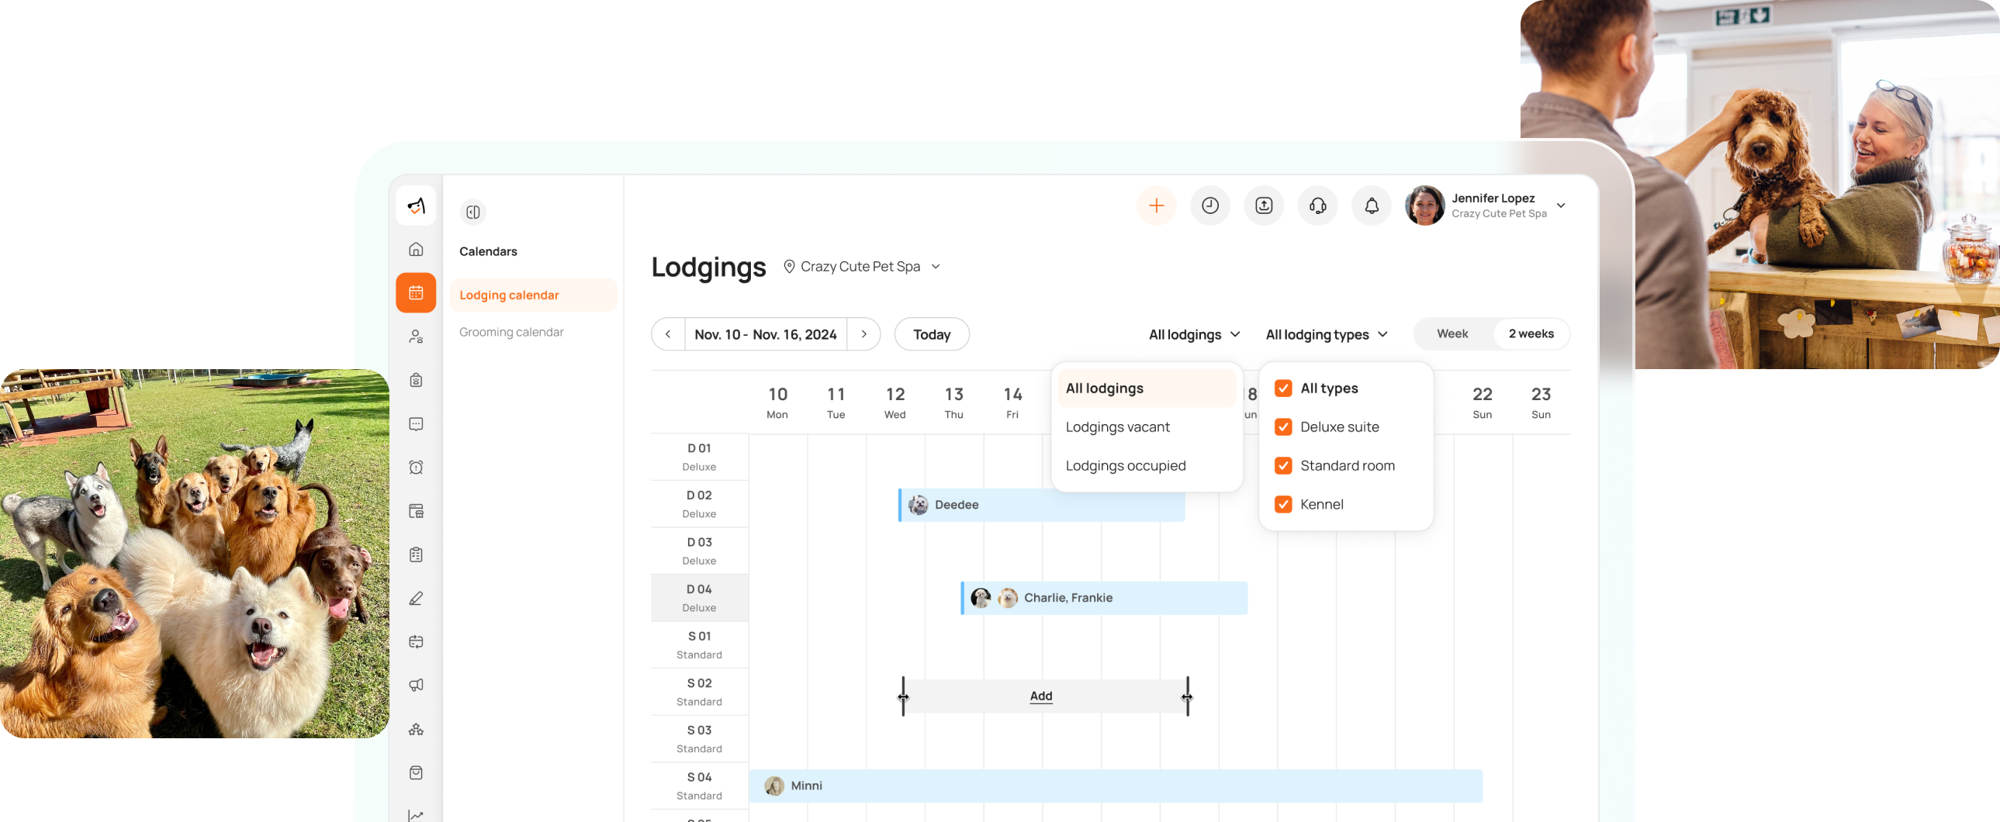Select Lodgings vacant from the menu
The width and height of the screenshot is (2000, 822).
click(x=1117, y=427)
